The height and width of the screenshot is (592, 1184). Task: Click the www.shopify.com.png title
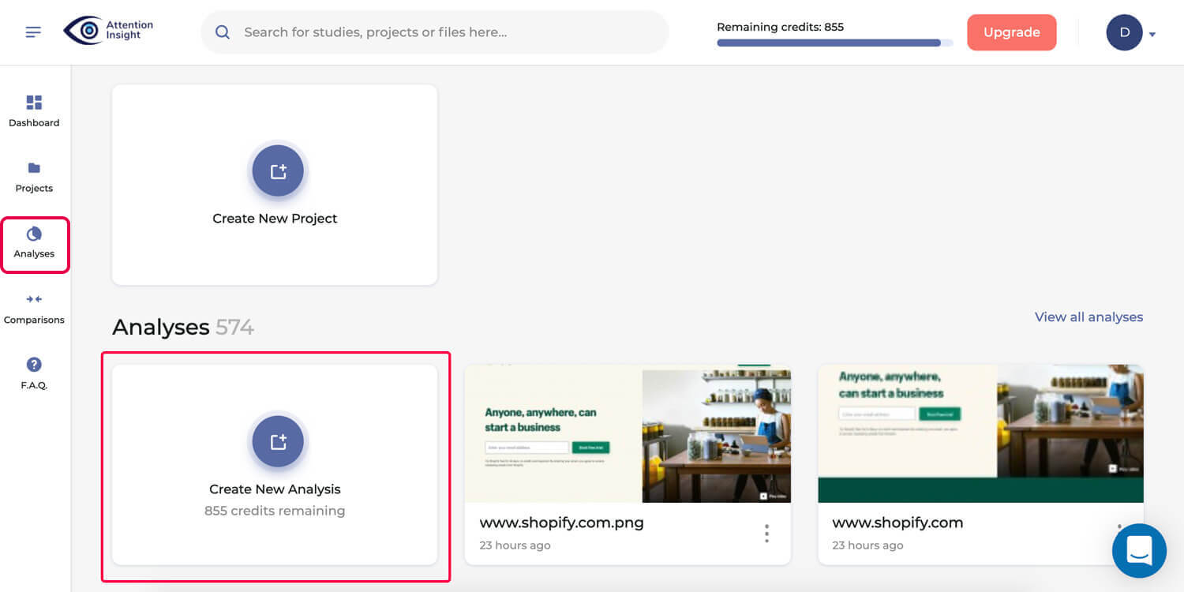coord(561,523)
